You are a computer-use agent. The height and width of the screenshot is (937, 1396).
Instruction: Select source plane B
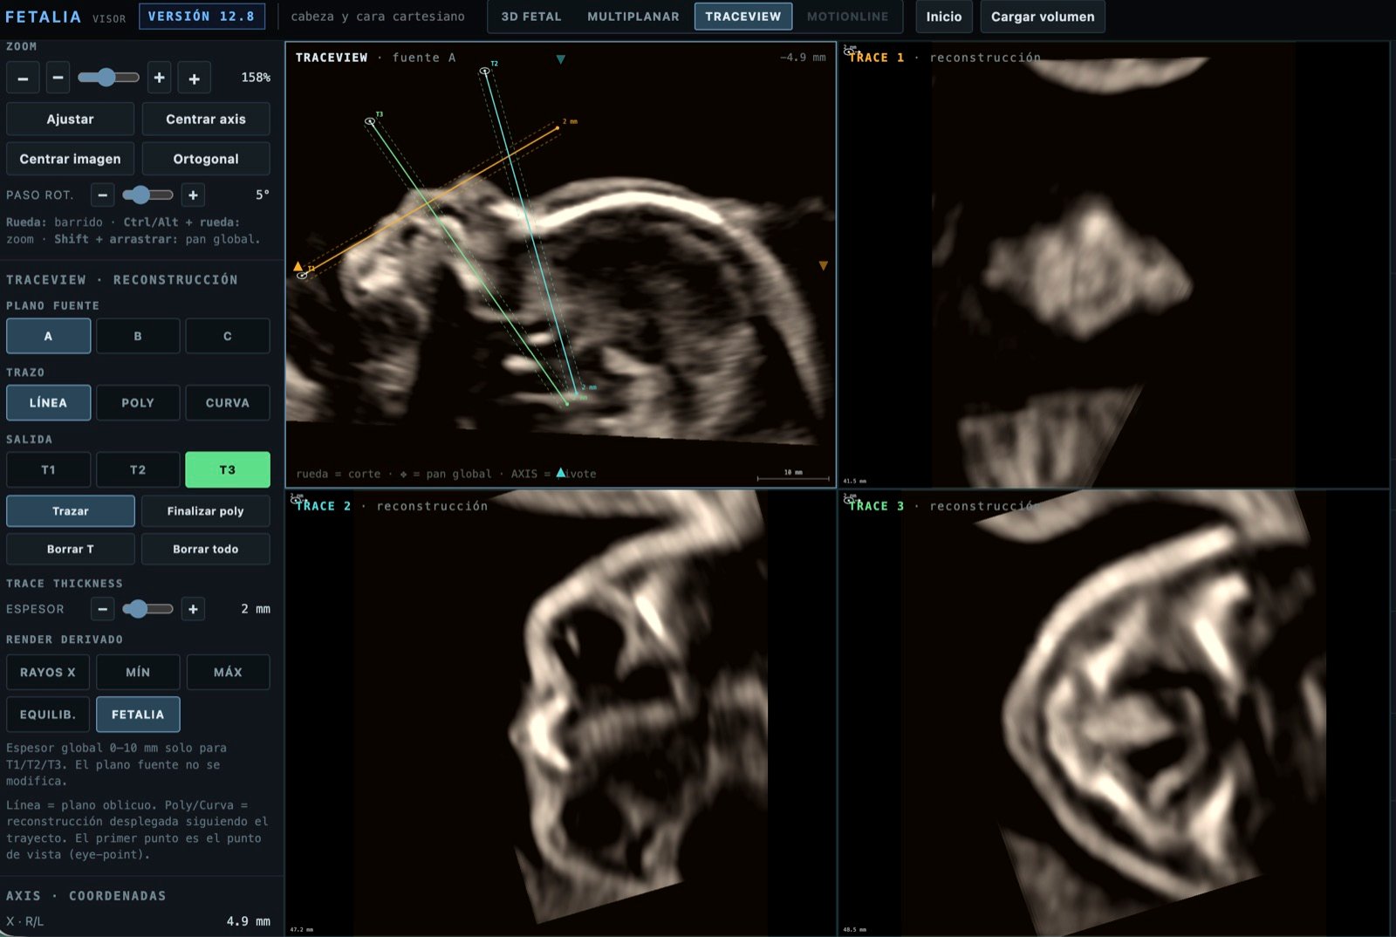[138, 336]
